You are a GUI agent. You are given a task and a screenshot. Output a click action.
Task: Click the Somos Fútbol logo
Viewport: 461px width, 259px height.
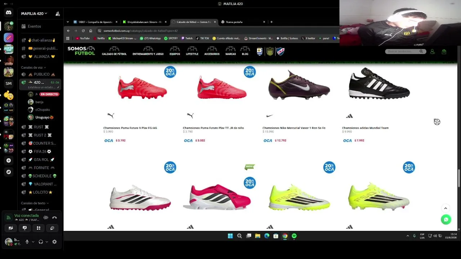[81, 51]
